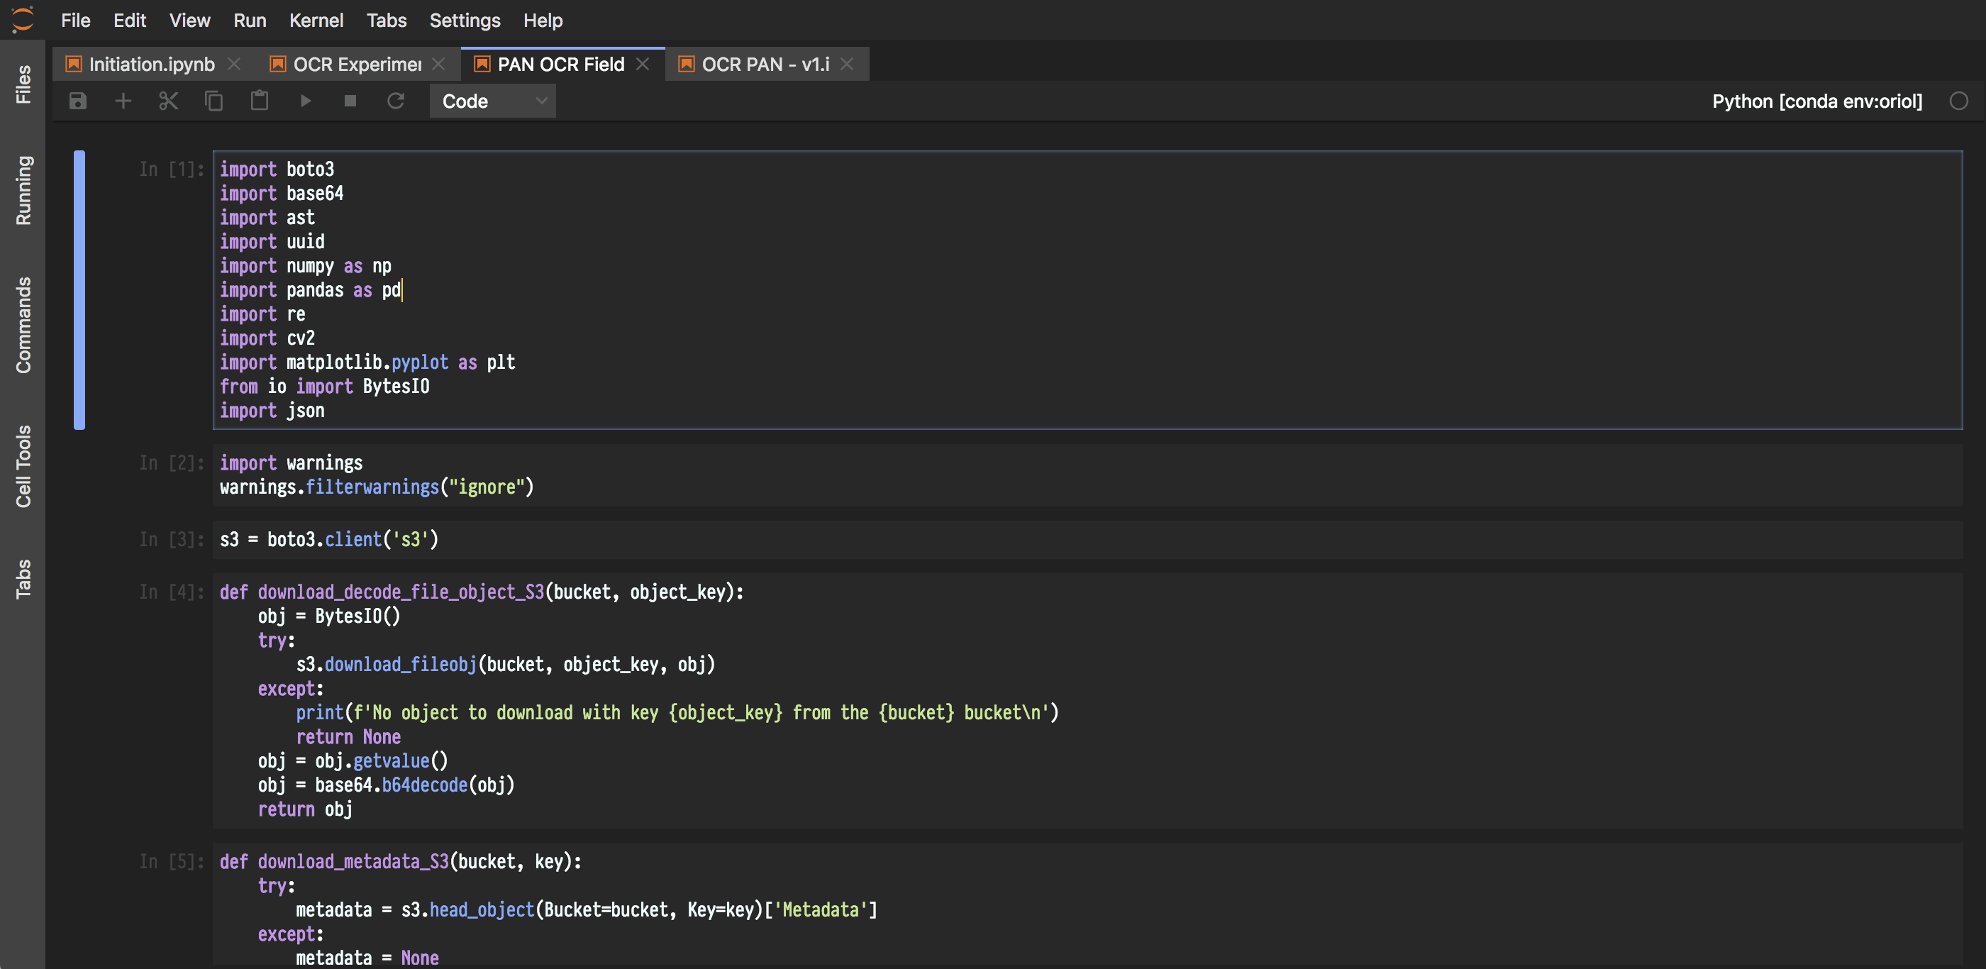Run the current cell with run icon

click(305, 100)
